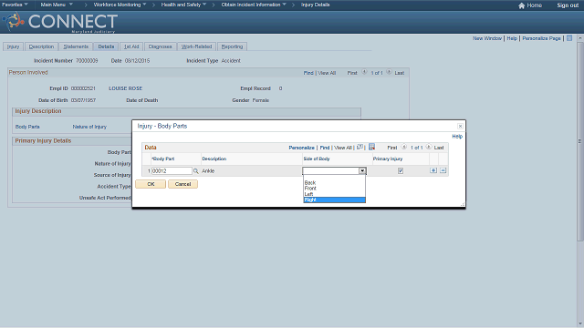This screenshot has width=584, height=328.
Task: Click Personalize link in Data grid
Action: [301, 148]
